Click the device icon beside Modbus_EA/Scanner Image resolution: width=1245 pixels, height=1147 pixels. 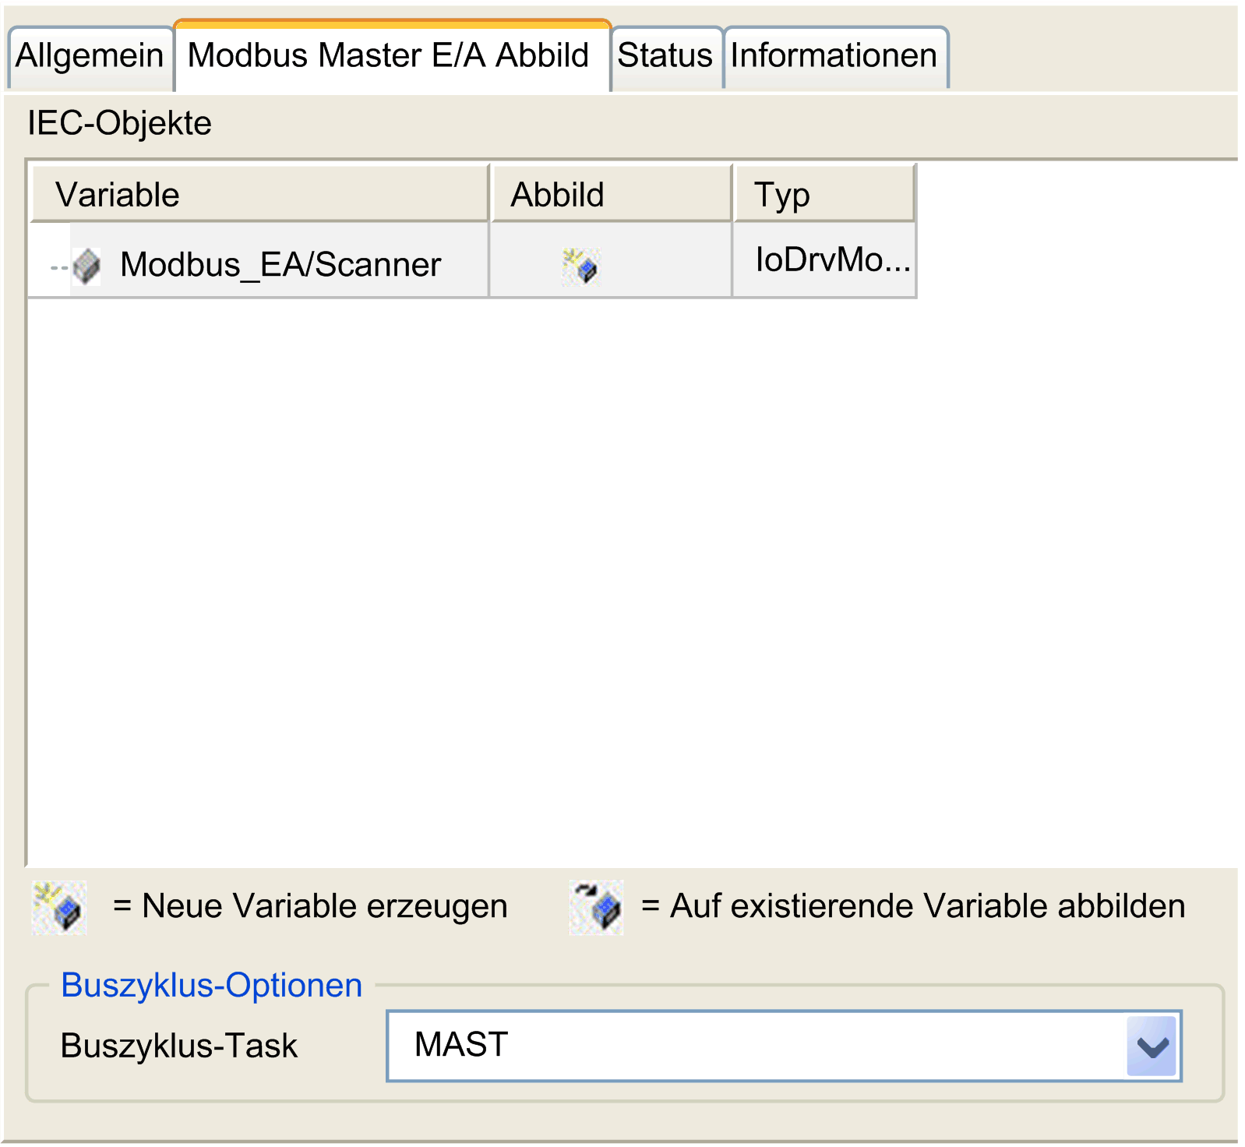tap(86, 266)
